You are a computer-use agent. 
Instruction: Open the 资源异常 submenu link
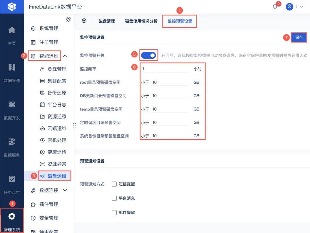(57, 164)
